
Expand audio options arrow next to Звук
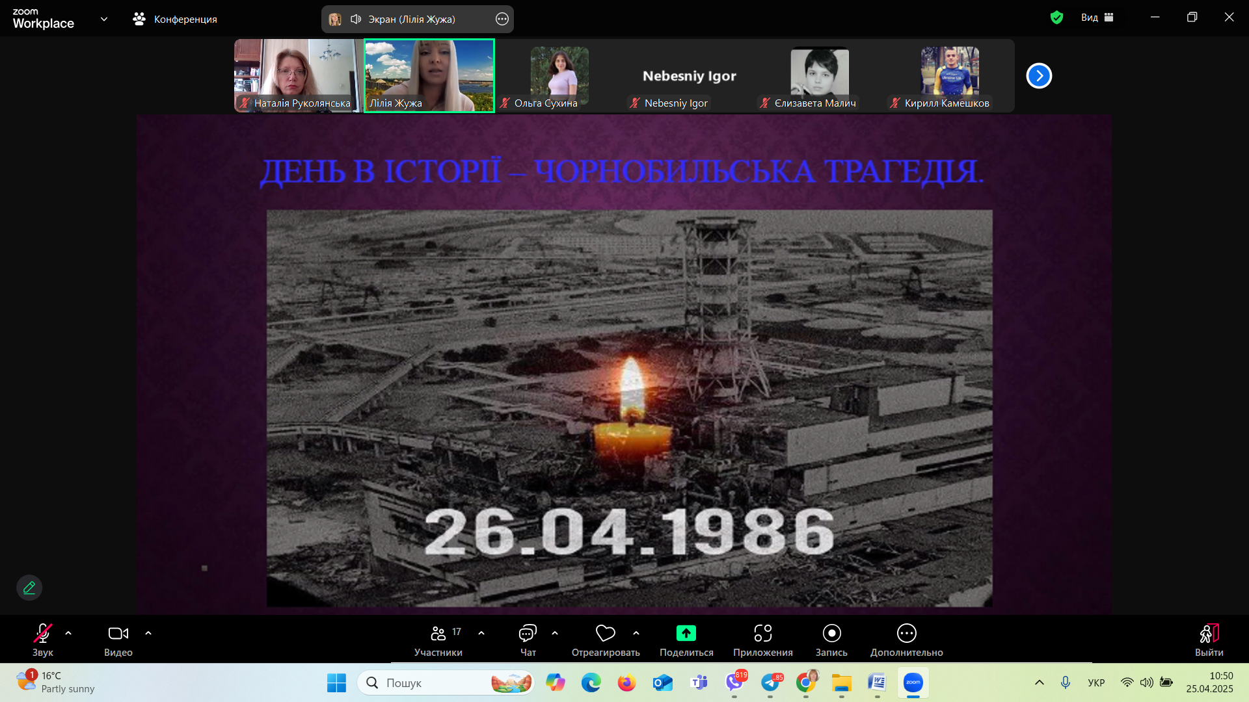click(x=68, y=633)
